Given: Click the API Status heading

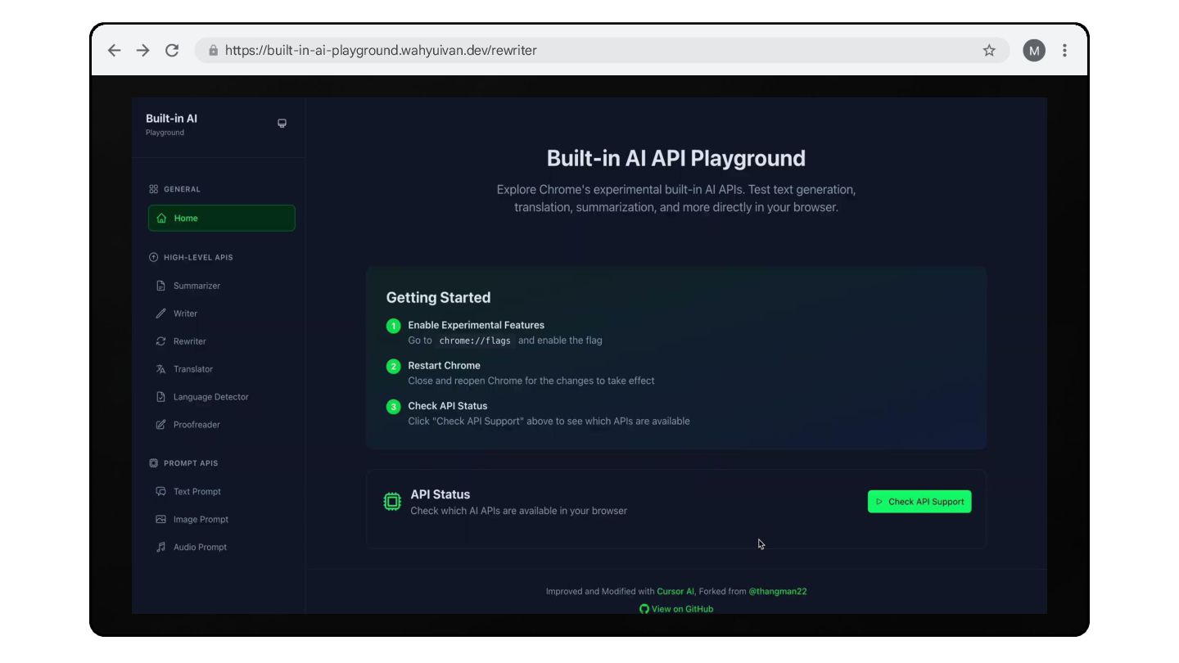Looking at the screenshot, I should (x=440, y=494).
